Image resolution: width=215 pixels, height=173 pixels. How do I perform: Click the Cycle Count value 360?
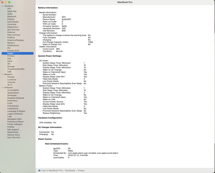click(x=58, y=49)
